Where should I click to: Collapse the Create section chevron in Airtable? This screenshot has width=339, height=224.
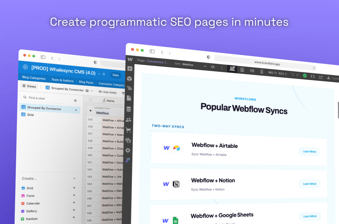pos(74,178)
